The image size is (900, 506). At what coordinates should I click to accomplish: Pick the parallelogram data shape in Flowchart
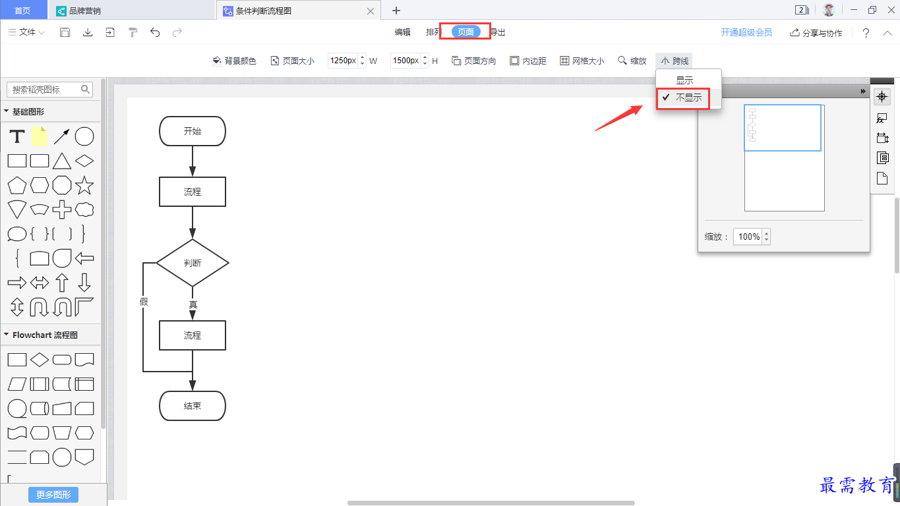[17, 384]
